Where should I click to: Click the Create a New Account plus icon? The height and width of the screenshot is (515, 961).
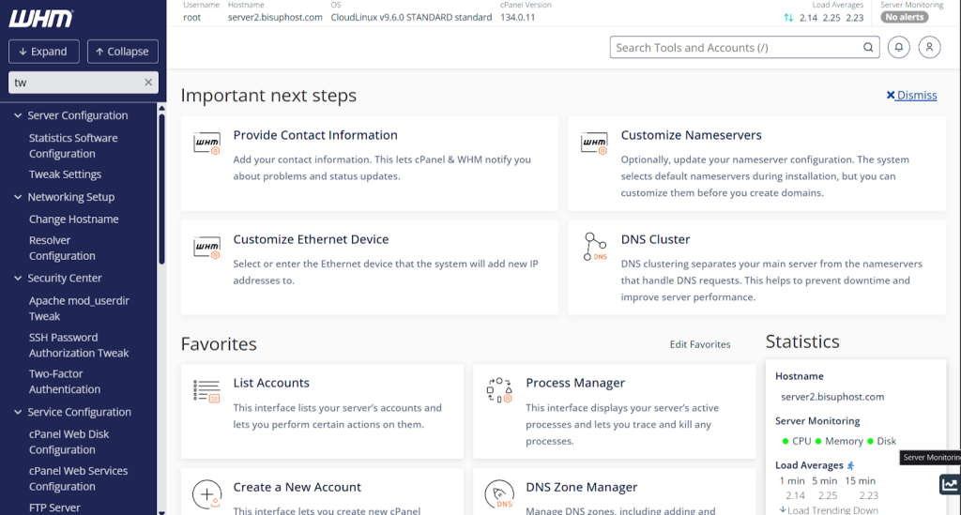206,493
